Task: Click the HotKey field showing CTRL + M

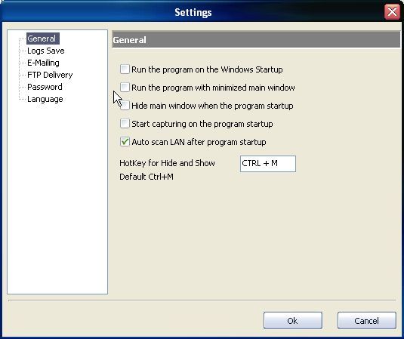Action: point(268,164)
